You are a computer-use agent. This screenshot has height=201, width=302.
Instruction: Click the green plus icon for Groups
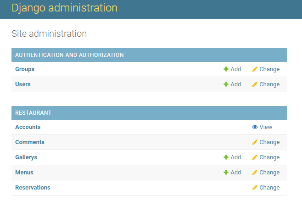tap(226, 69)
